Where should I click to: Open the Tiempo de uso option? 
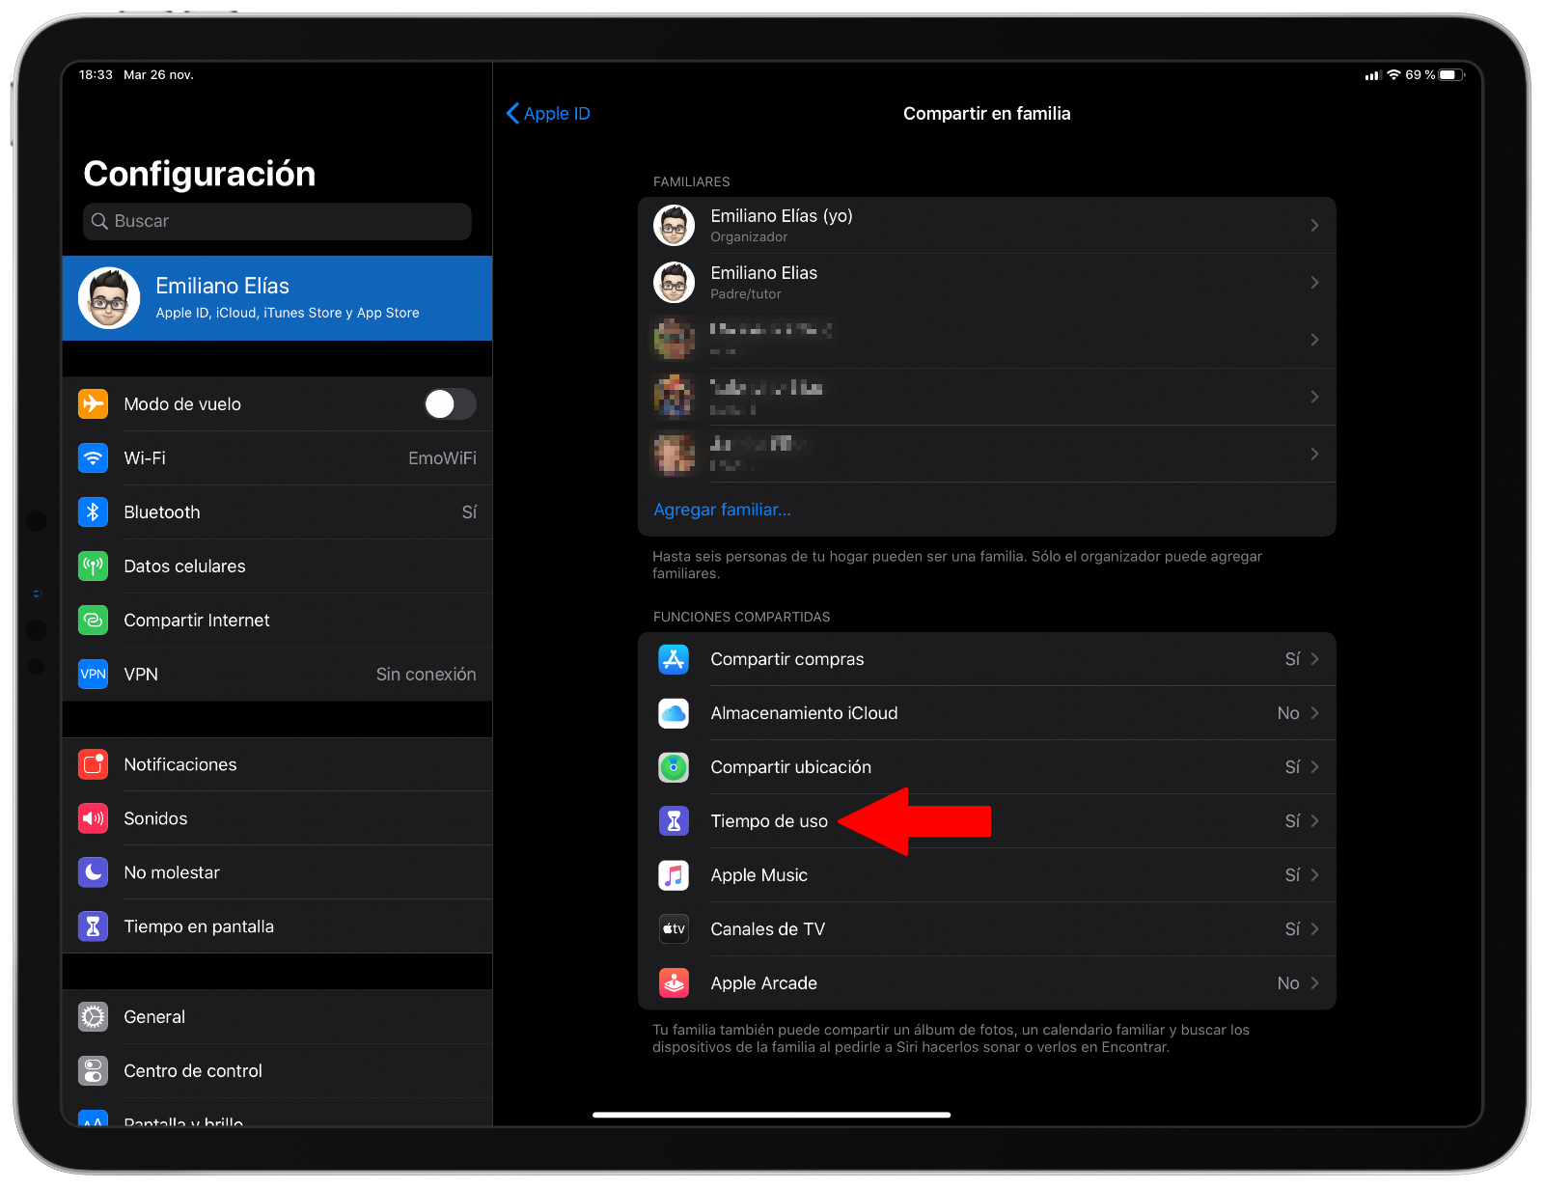pos(986,821)
